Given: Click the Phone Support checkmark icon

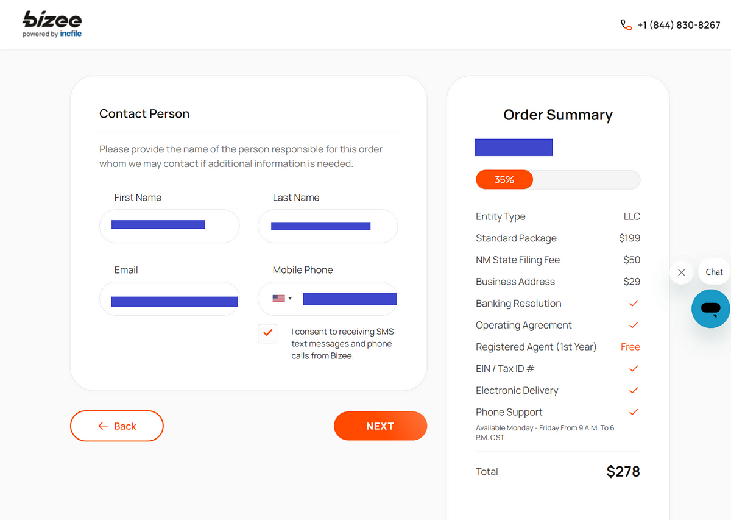Looking at the screenshot, I should point(634,412).
